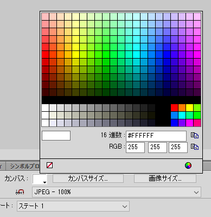Click the red RGB value field
211x217 pixels.
[135, 148]
